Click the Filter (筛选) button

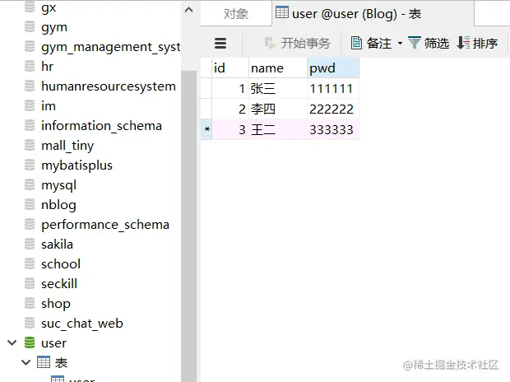pos(429,43)
